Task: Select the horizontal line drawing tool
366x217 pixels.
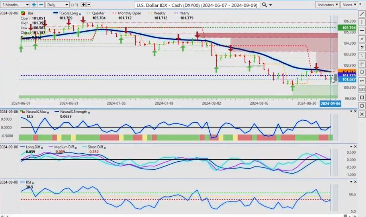Action: click(362, 31)
